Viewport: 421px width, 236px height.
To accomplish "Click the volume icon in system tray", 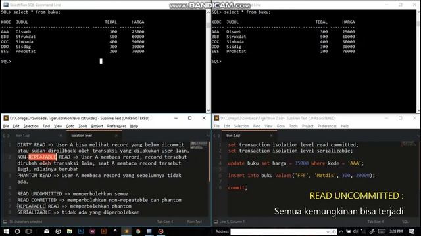I will (x=356, y=231).
